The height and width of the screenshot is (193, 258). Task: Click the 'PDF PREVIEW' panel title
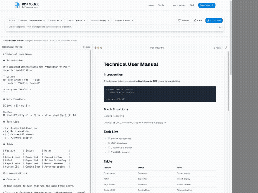point(157,48)
